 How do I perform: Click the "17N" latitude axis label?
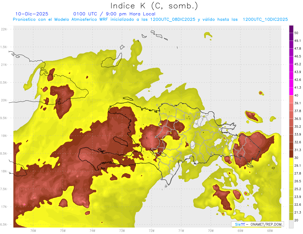pyautogui.click(x=4, y=207)
